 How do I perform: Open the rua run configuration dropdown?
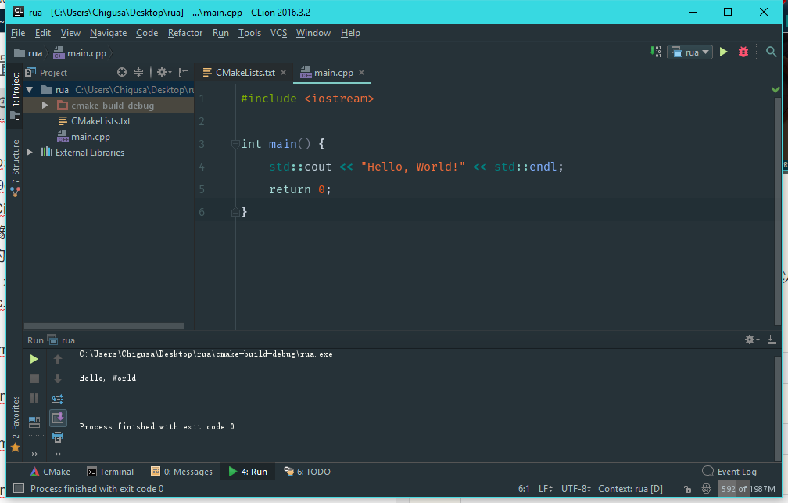689,52
